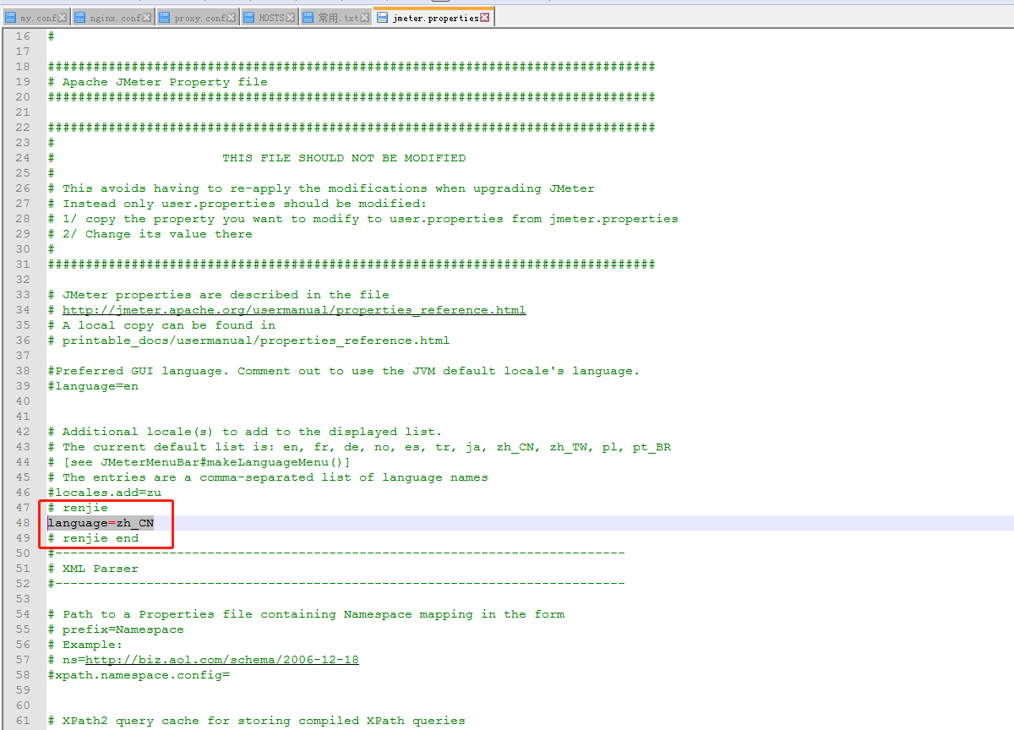
Task: Open the HOSTS file tab
Action: [x=270, y=18]
